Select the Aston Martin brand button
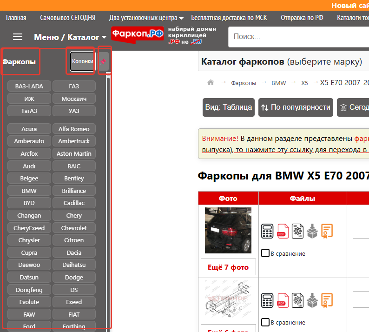The image size is (369, 332). click(x=74, y=153)
